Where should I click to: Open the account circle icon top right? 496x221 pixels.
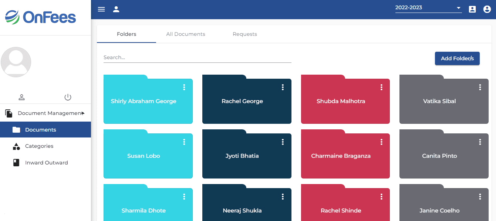point(487,9)
